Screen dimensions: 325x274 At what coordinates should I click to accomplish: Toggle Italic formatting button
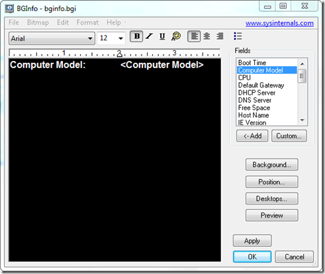tap(150, 36)
